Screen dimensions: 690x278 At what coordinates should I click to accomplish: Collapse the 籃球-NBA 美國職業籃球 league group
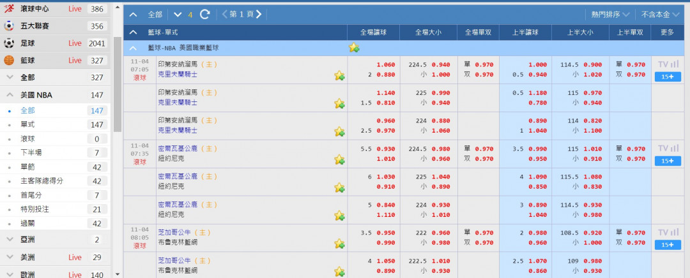pos(134,48)
